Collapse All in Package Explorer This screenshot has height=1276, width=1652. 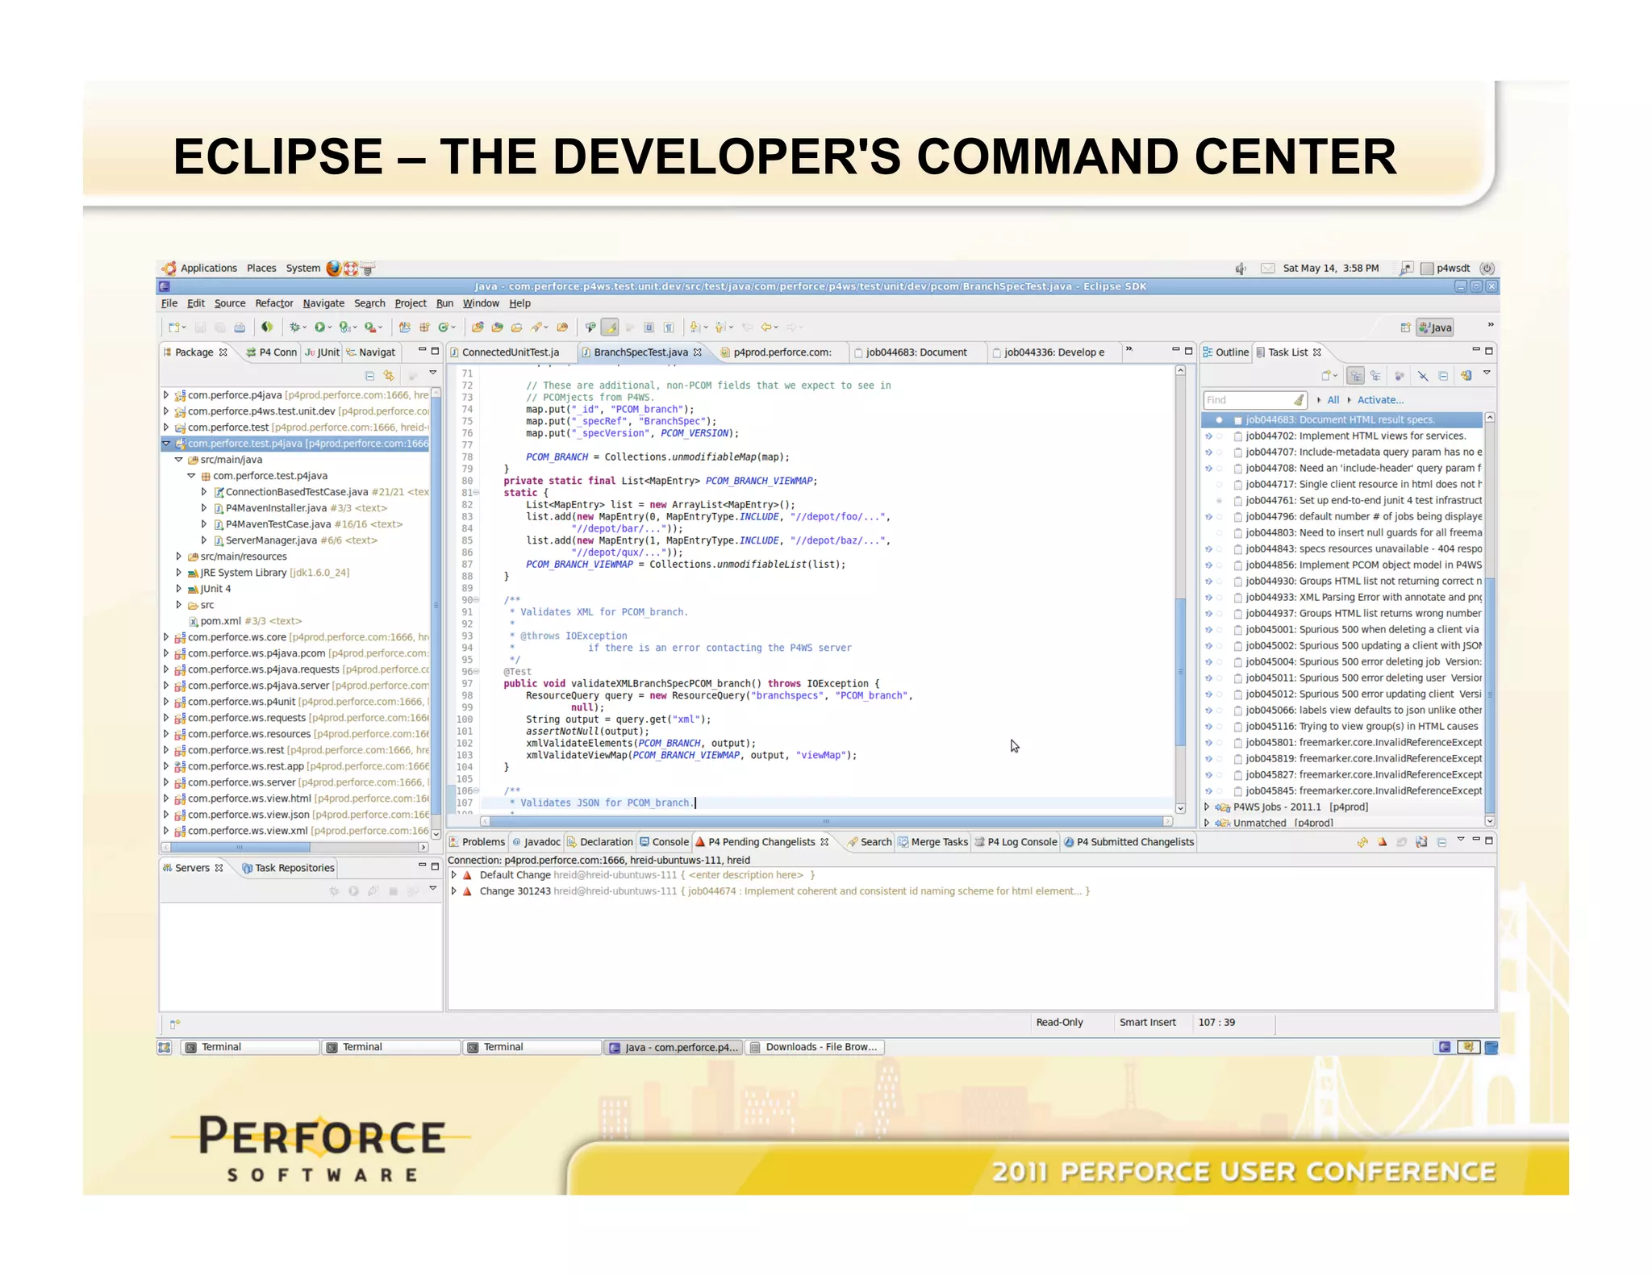click(x=369, y=376)
